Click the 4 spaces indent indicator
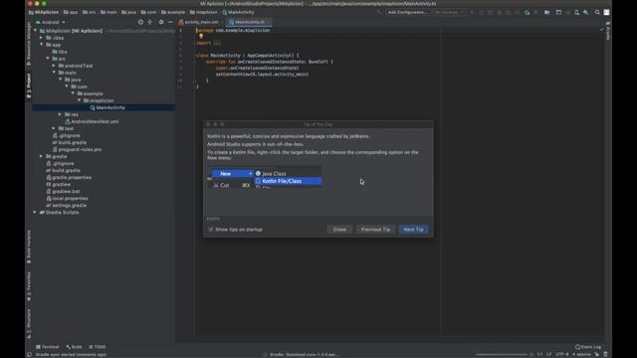 coord(581,354)
